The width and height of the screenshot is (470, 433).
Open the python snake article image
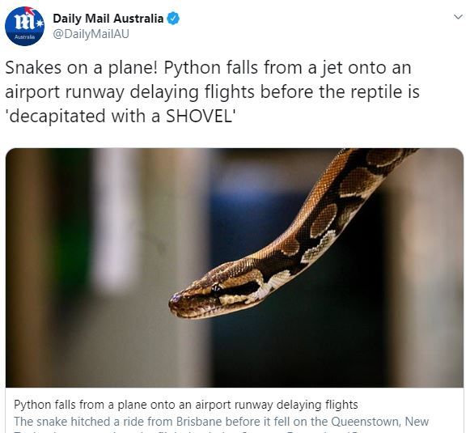pos(235,268)
